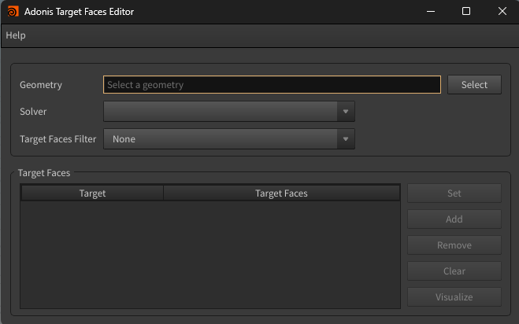Screen dimensions: 519x324
Task: Maximize the Adonis Target Faces Editor window
Action: tap(466, 12)
